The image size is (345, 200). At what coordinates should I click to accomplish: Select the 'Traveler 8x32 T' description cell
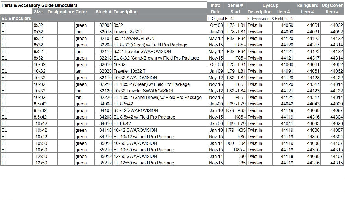128,32
